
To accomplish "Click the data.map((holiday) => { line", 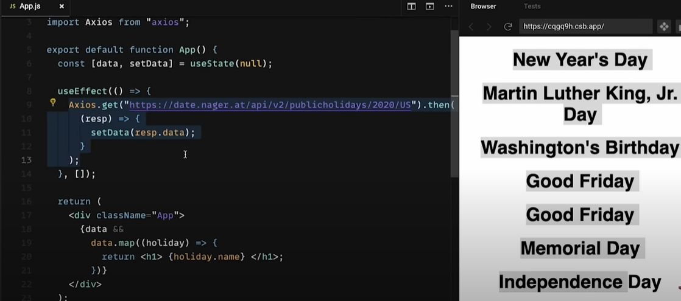I will click(153, 243).
